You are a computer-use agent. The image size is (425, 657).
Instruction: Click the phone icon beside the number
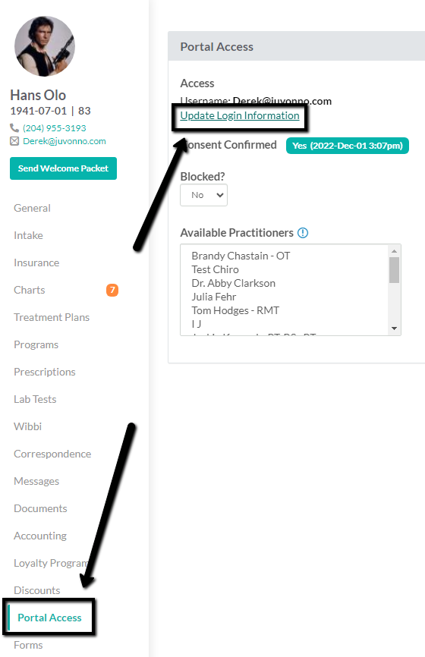tap(14, 127)
